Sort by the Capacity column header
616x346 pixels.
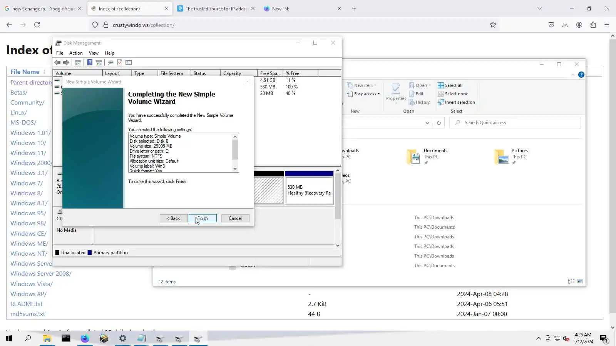click(239, 73)
